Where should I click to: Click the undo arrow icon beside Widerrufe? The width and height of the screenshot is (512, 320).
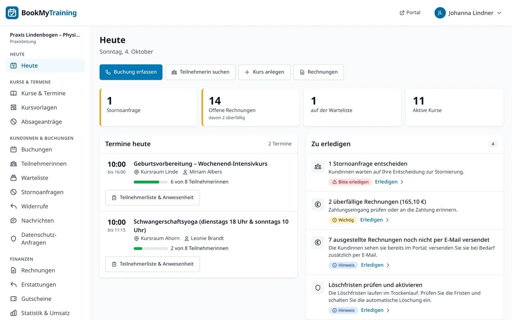click(x=14, y=206)
